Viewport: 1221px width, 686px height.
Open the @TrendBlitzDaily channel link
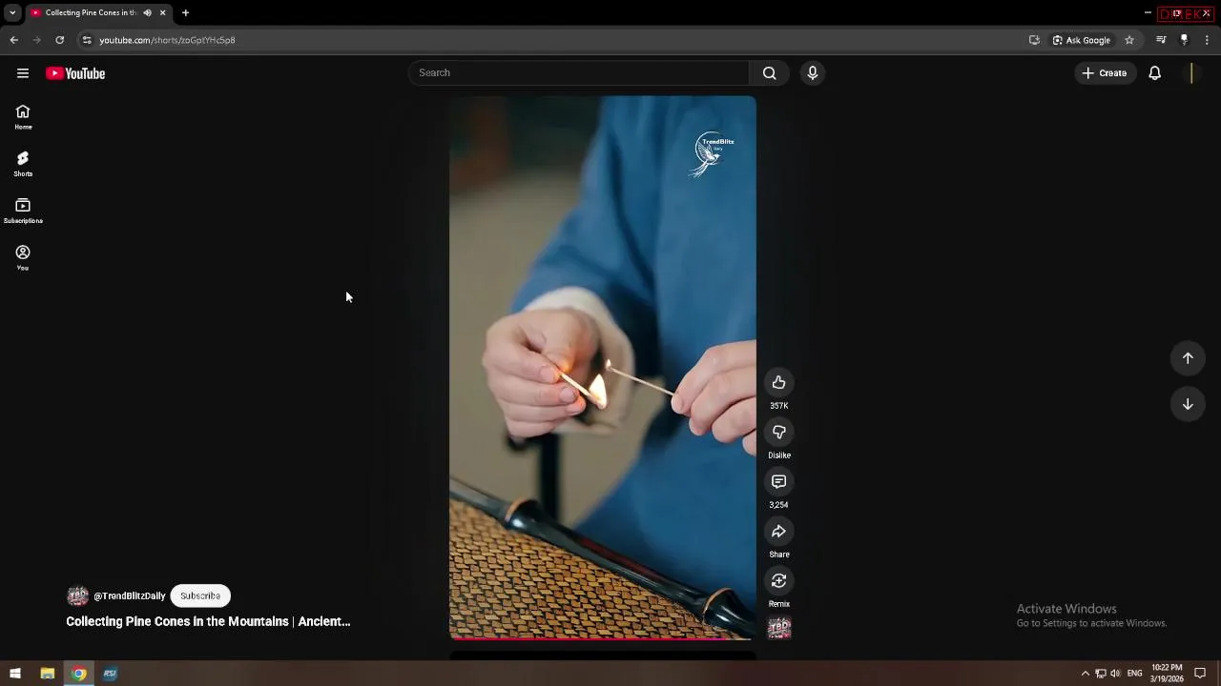(130, 596)
